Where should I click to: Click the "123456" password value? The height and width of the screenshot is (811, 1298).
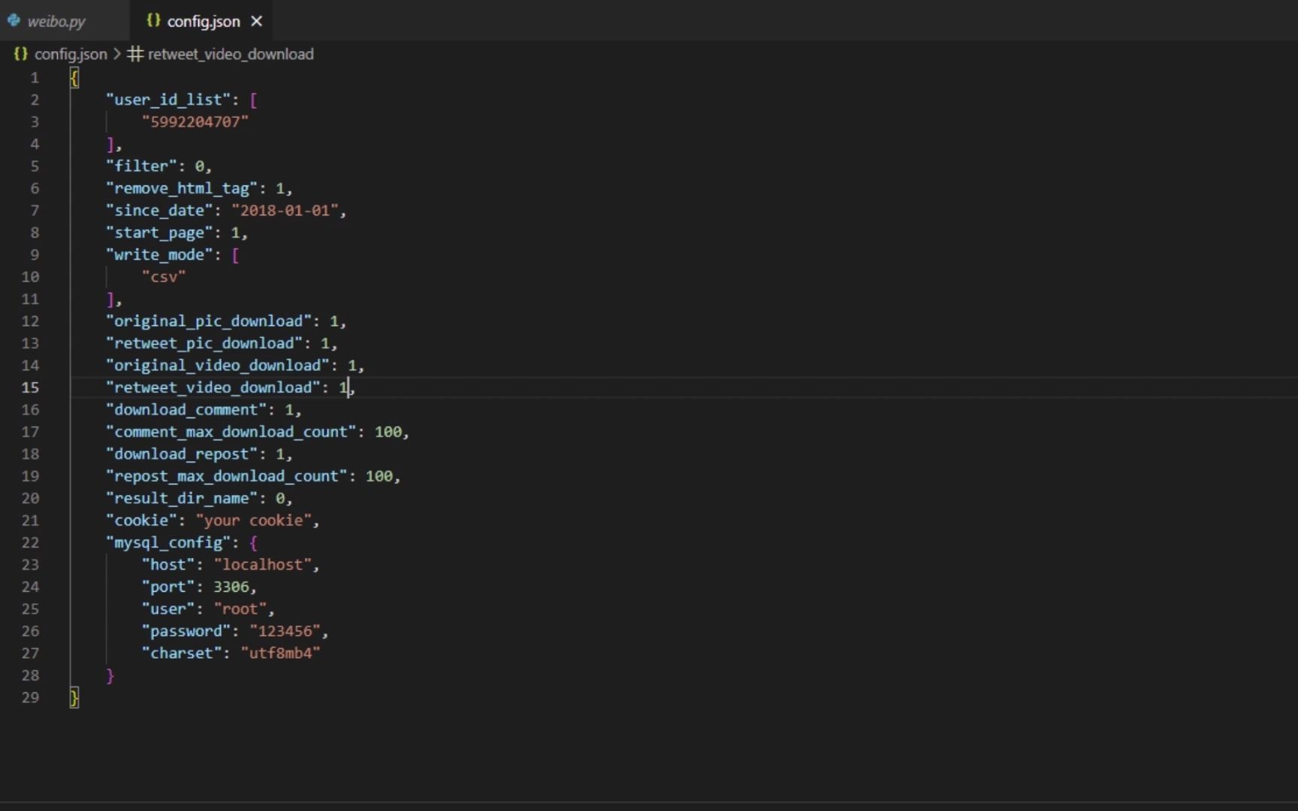coord(285,632)
